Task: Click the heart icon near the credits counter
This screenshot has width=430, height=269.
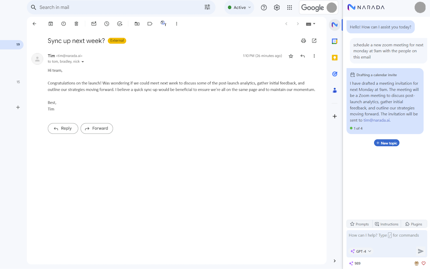Action: [x=424, y=263]
